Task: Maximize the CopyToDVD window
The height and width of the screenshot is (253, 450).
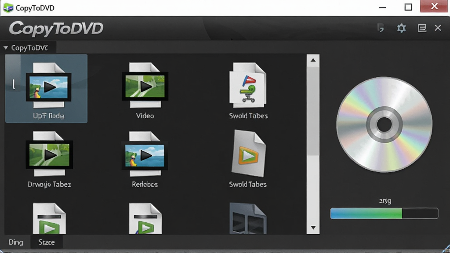Action: [408, 7]
